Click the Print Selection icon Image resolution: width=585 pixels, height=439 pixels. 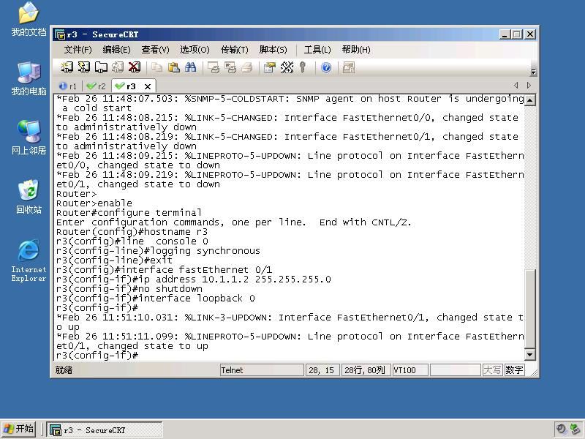[230, 67]
